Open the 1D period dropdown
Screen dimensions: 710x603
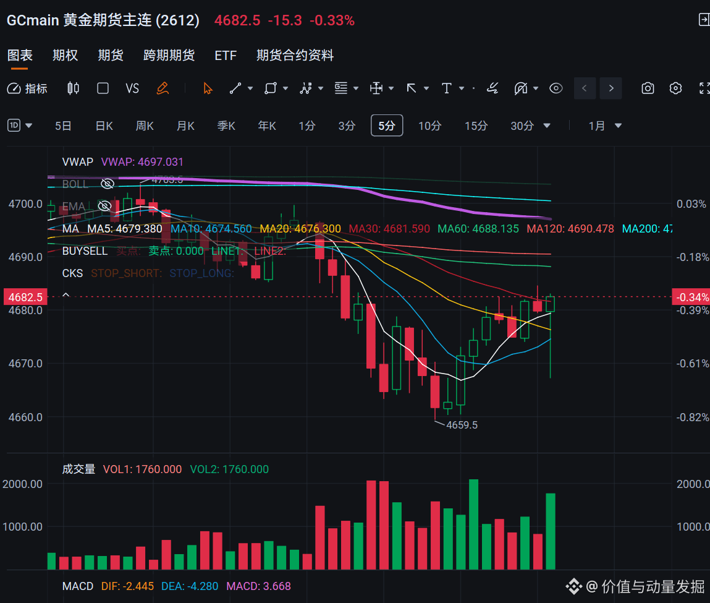20,126
